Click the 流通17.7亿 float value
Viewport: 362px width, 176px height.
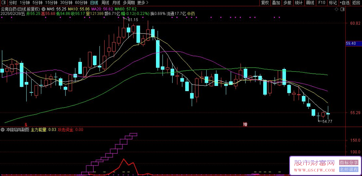(176, 14)
